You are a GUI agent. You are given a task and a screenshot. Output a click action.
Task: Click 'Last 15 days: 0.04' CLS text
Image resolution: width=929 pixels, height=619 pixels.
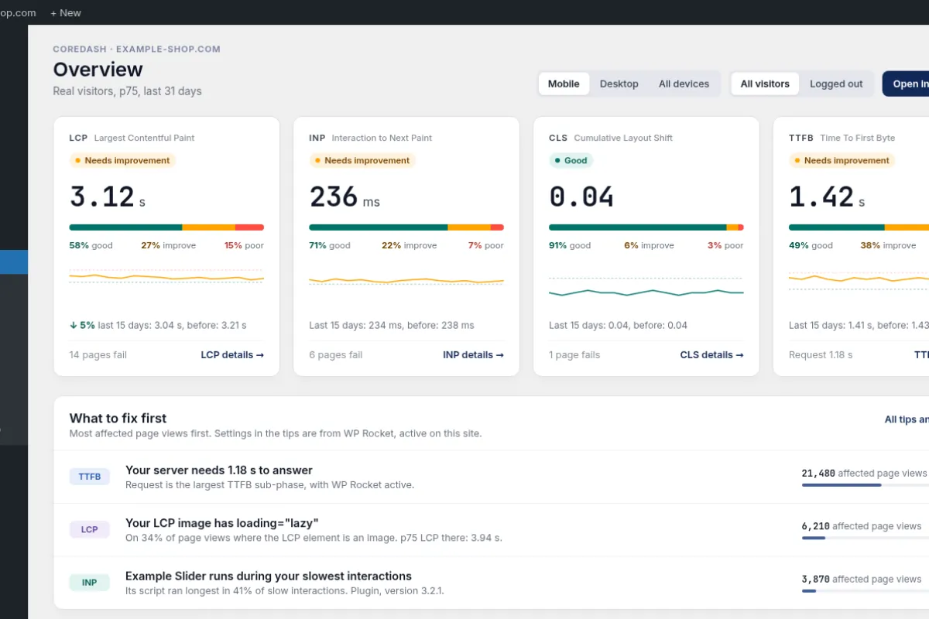tap(619, 325)
